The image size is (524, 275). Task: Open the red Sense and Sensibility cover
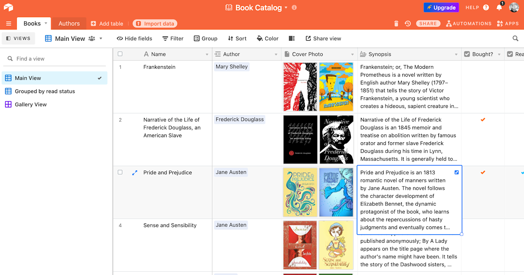pos(300,245)
